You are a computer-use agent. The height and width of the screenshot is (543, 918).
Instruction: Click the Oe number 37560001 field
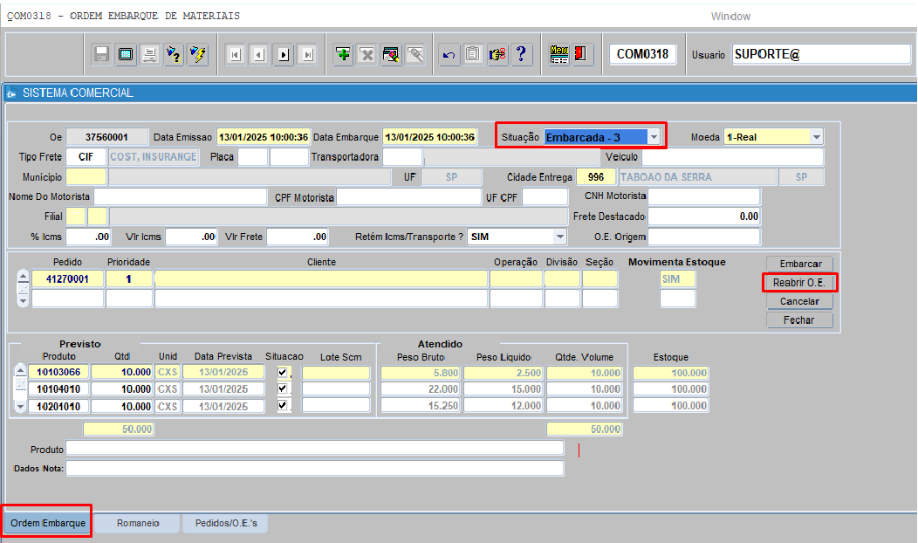pyautogui.click(x=106, y=137)
